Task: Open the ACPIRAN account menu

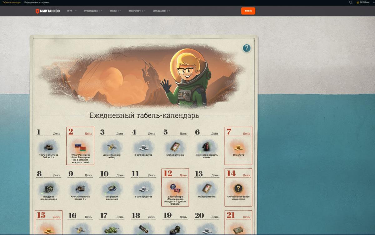Action: [365, 2]
